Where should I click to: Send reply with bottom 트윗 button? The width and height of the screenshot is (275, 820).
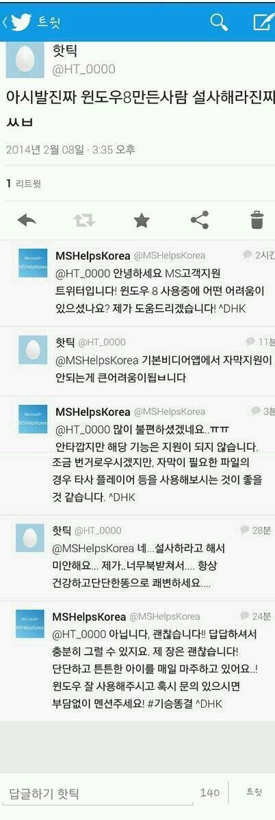tap(254, 793)
